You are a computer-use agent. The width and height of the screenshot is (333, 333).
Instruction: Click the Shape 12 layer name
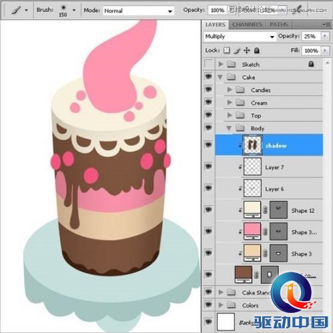click(x=303, y=210)
